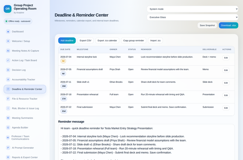Click the 17d countdown badge

(x=64, y=98)
